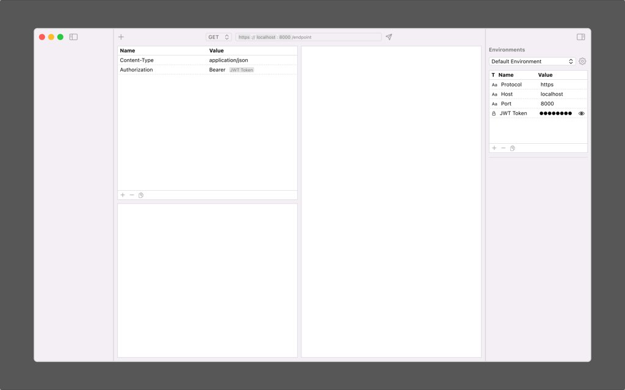Reveal the JWT Token value with eye icon
The height and width of the screenshot is (390, 625).
click(x=582, y=113)
